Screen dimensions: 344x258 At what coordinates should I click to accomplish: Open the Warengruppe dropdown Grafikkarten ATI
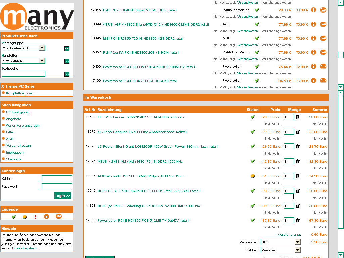23,48
